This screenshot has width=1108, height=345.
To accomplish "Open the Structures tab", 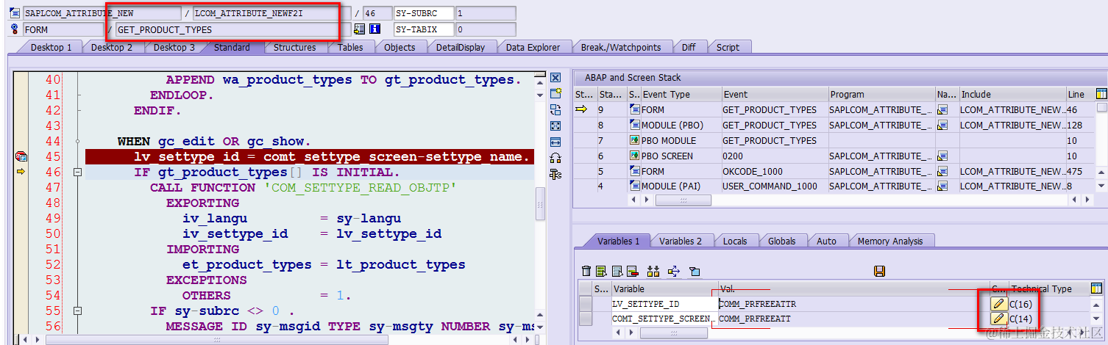I will (294, 47).
